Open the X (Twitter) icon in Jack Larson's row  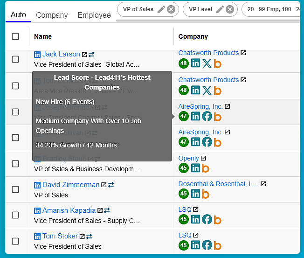[x=207, y=63]
